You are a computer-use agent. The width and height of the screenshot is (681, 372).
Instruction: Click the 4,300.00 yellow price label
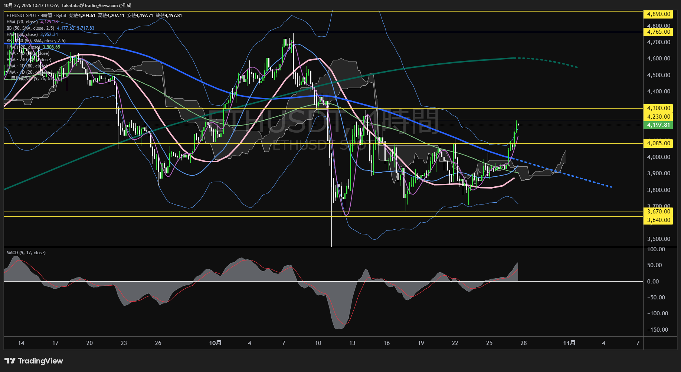(x=658, y=108)
